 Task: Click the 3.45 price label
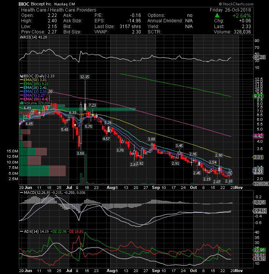pos(179,146)
